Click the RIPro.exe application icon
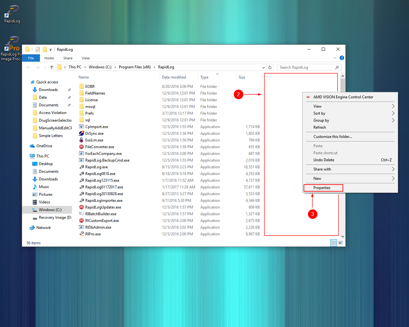 coord(81,234)
